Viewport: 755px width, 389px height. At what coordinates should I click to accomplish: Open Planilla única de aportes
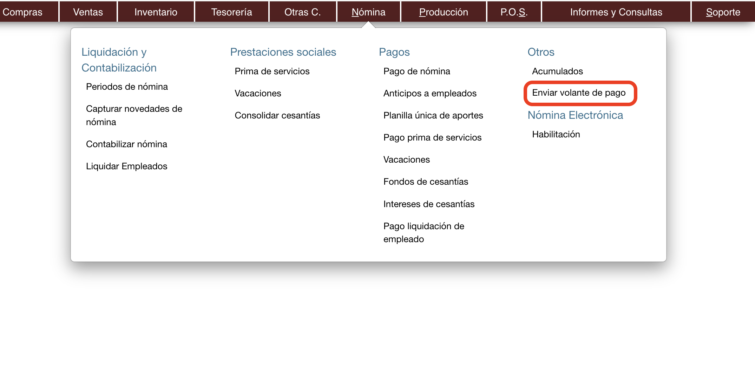point(433,115)
